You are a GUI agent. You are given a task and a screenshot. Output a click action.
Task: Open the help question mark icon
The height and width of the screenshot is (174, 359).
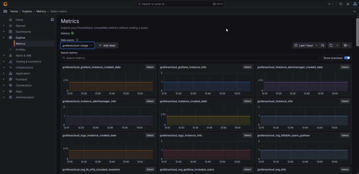(x=341, y=4)
